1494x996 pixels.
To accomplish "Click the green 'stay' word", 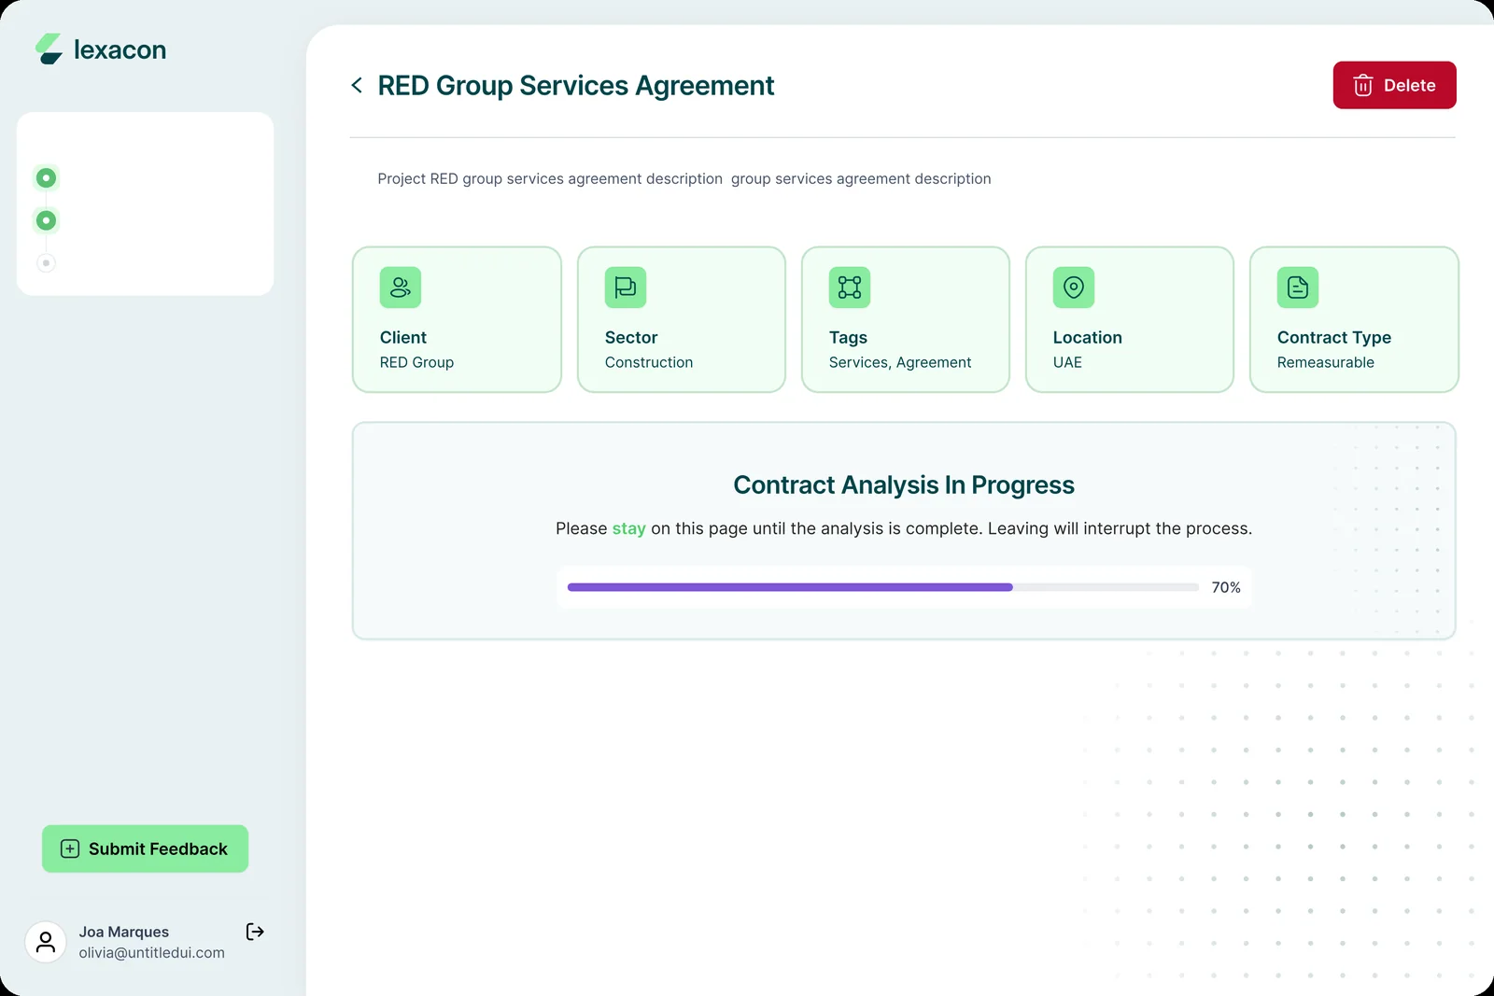I will (629, 528).
